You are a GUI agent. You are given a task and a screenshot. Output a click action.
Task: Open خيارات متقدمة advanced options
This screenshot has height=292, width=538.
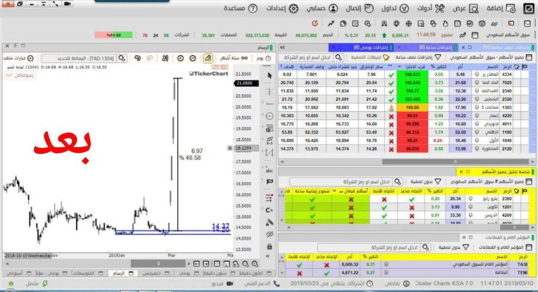(x=18, y=58)
